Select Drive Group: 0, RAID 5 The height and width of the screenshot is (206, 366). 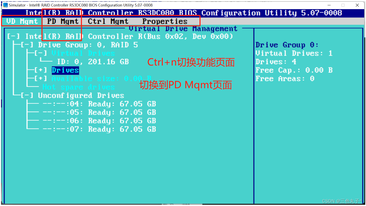pos(88,45)
